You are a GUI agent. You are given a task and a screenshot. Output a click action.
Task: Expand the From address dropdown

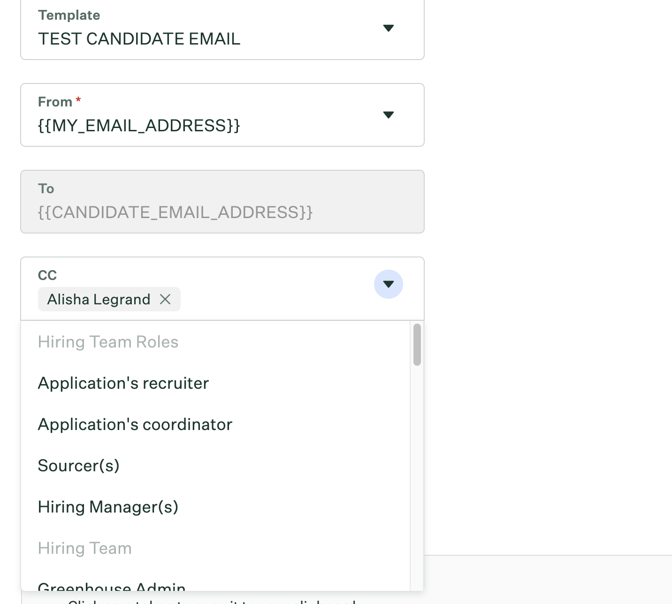pyautogui.click(x=389, y=115)
